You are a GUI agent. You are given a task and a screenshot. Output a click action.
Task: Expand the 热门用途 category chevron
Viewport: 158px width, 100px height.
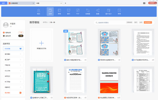pos(21,82)
